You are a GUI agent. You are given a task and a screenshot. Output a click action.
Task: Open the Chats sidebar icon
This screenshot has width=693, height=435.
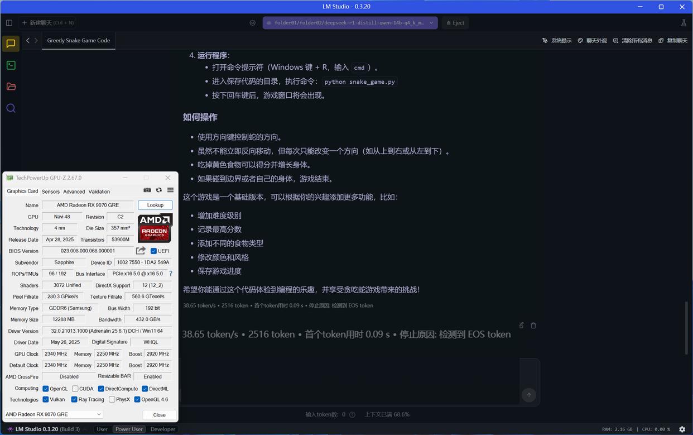point(11,44)
